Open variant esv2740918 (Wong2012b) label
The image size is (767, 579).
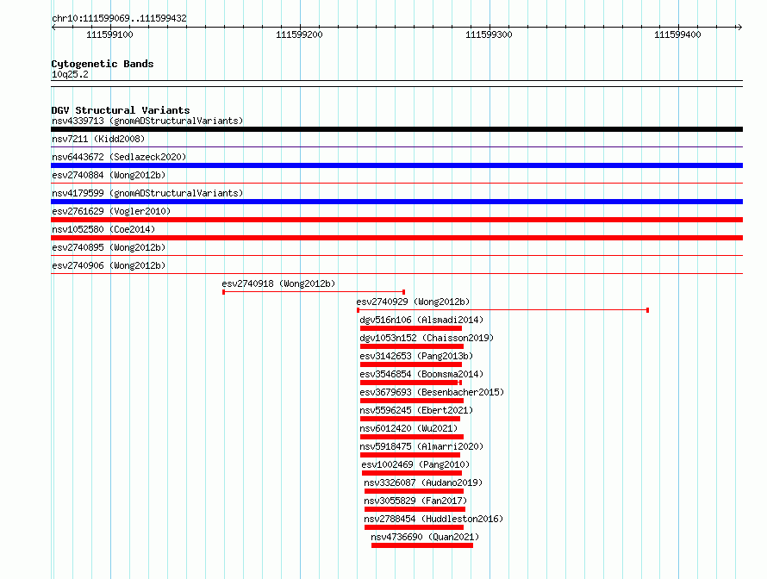(278, 283)
